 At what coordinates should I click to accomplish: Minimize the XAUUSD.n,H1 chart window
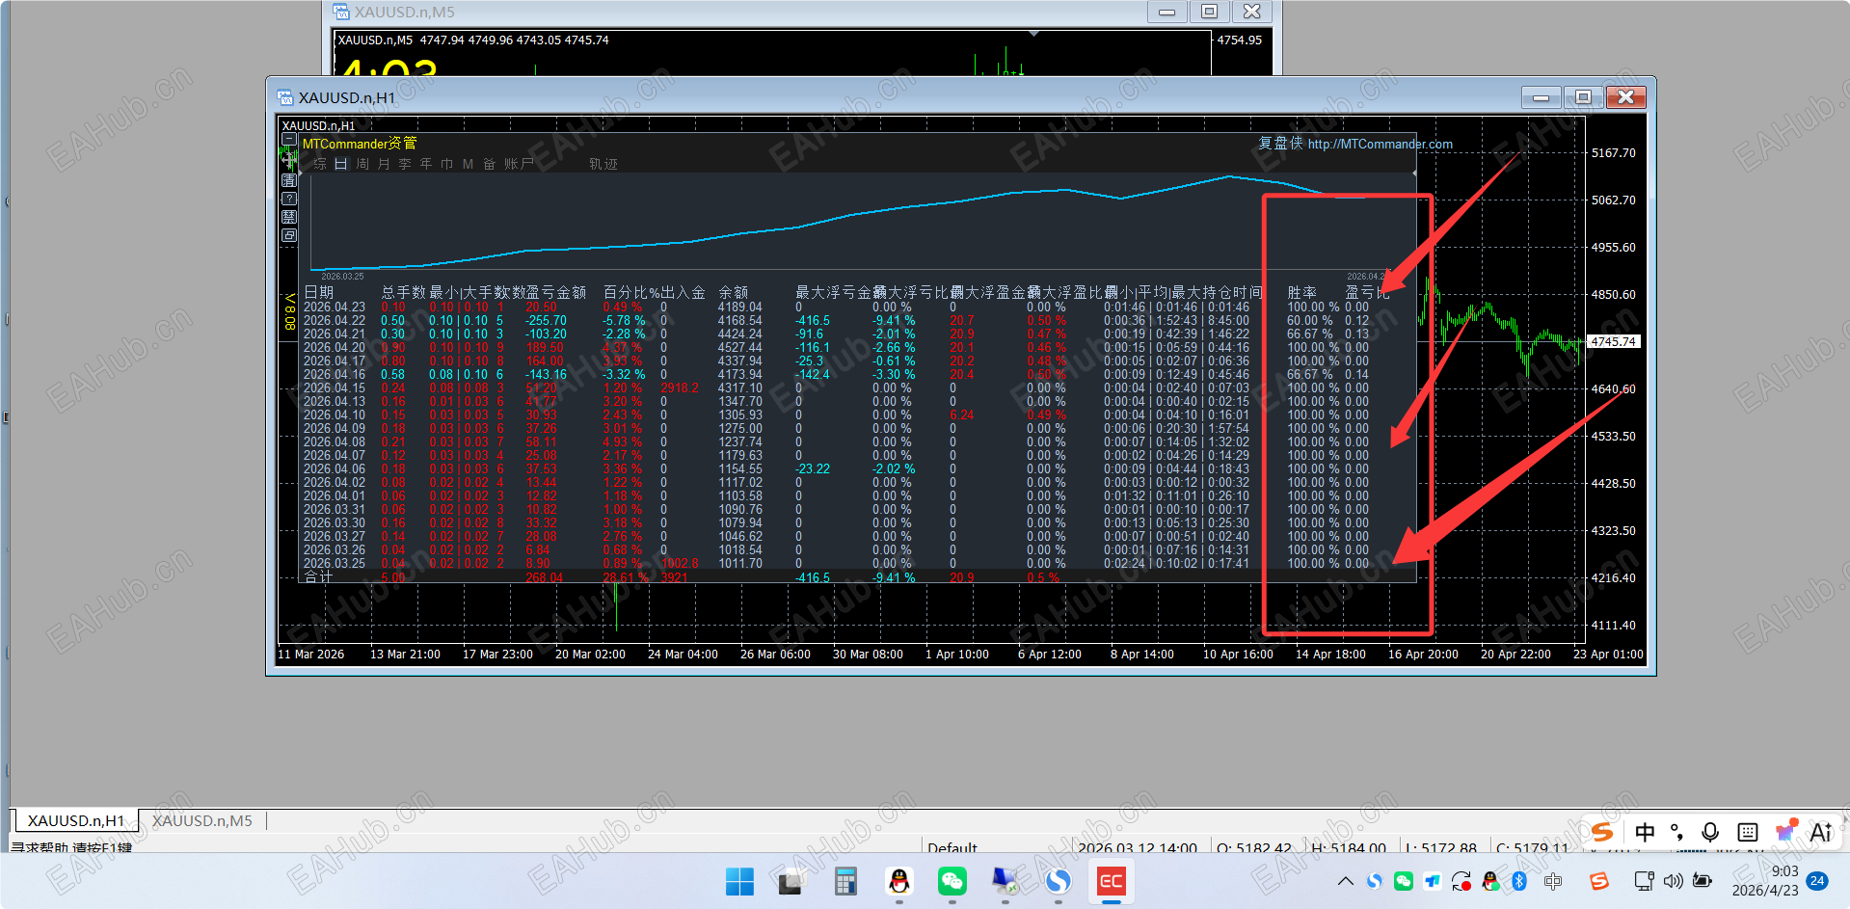click(1541, 97)
